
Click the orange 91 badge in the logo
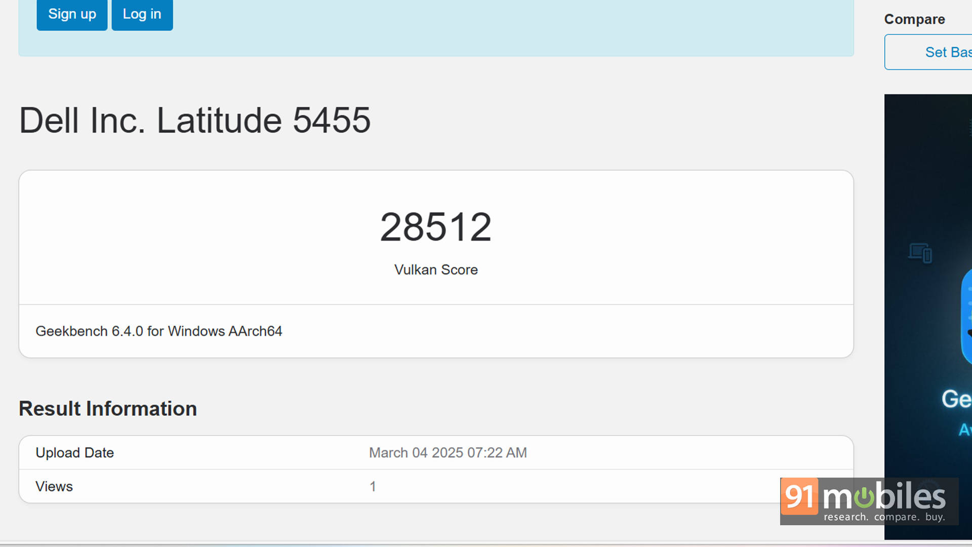(x=799, y=496)
